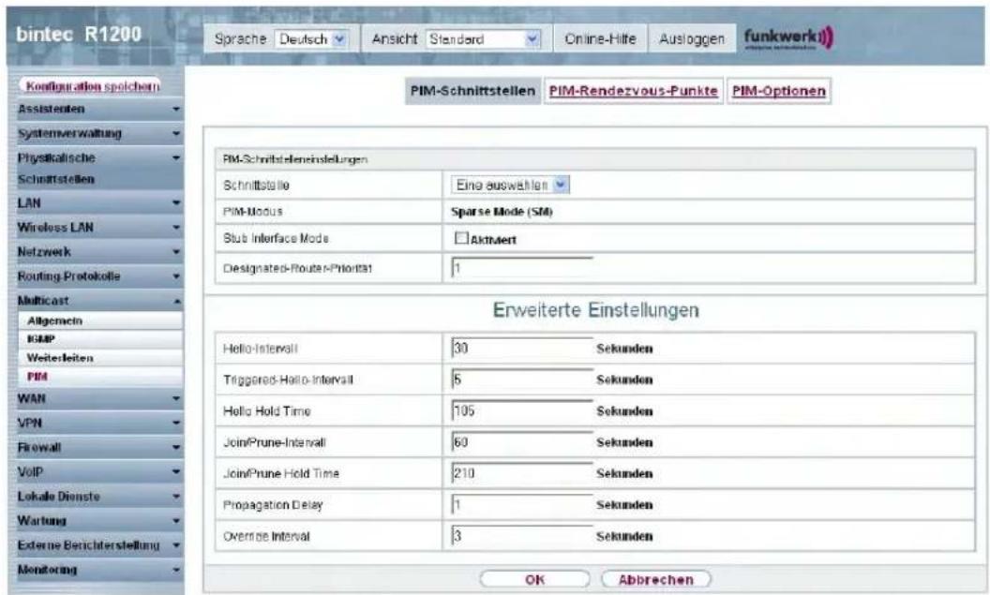Click Ausloggen to log out
990x595 pixels.
pos(692,39)
